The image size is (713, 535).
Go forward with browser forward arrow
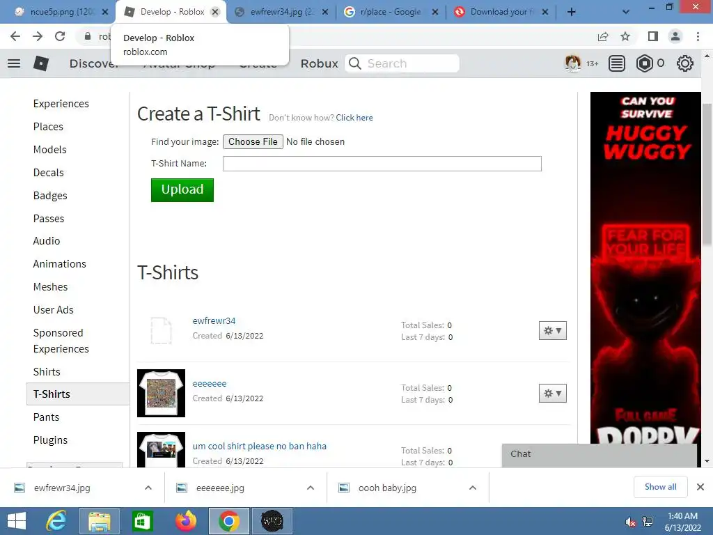point(38,36)
